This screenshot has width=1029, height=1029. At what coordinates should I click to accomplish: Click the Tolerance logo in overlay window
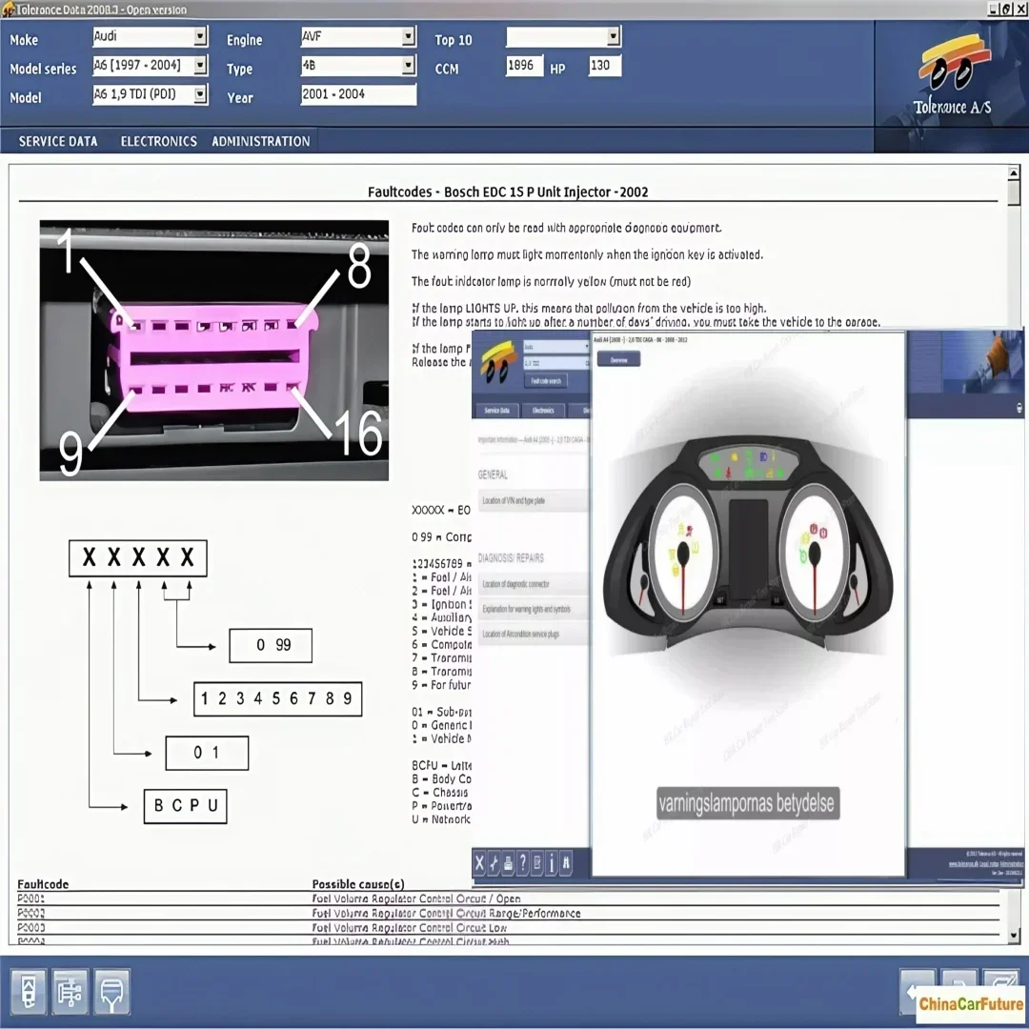[x=496, y=362]
